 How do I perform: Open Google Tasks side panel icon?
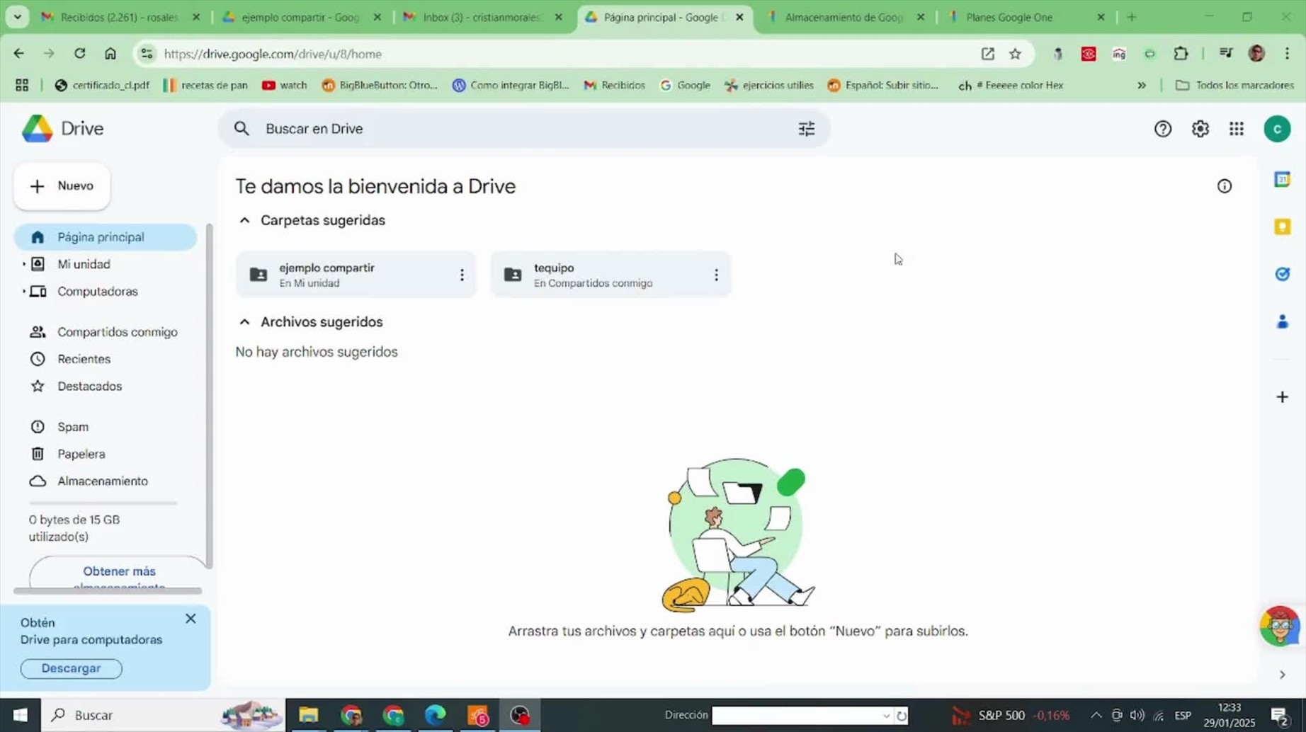tap(1282, 274)
